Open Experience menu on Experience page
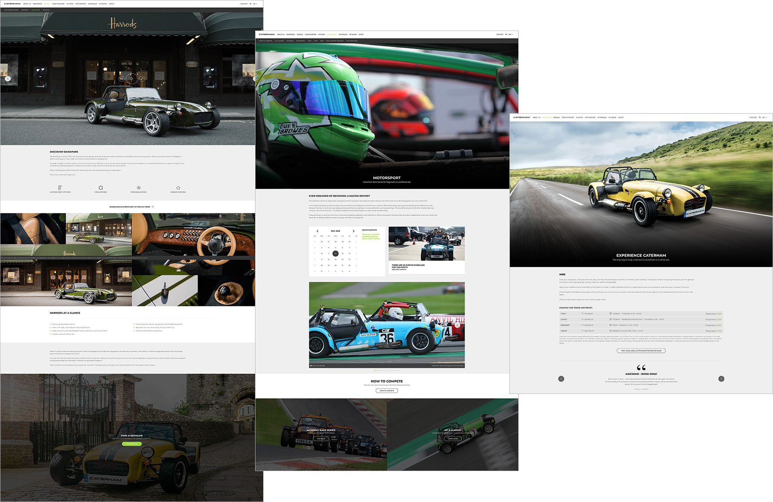Screen dimensions: 773x502 tap(547, 118)
